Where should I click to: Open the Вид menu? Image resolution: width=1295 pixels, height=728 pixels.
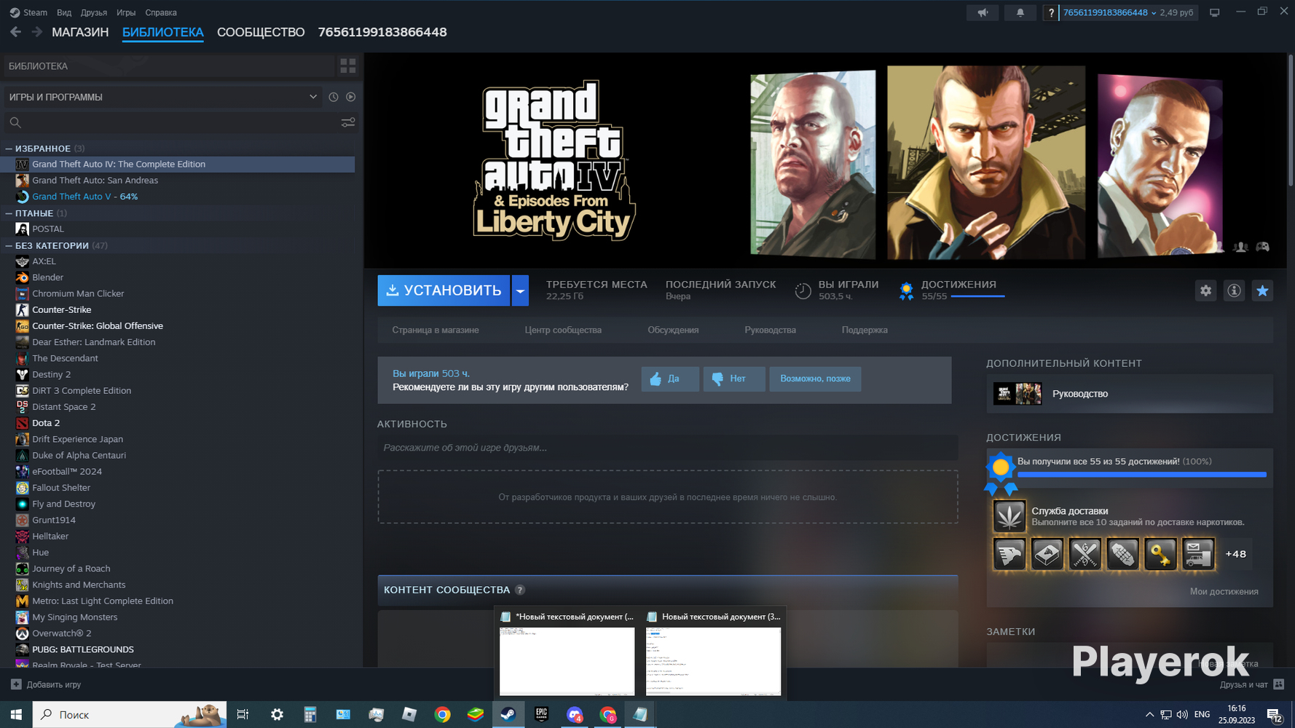click(64, 12)
